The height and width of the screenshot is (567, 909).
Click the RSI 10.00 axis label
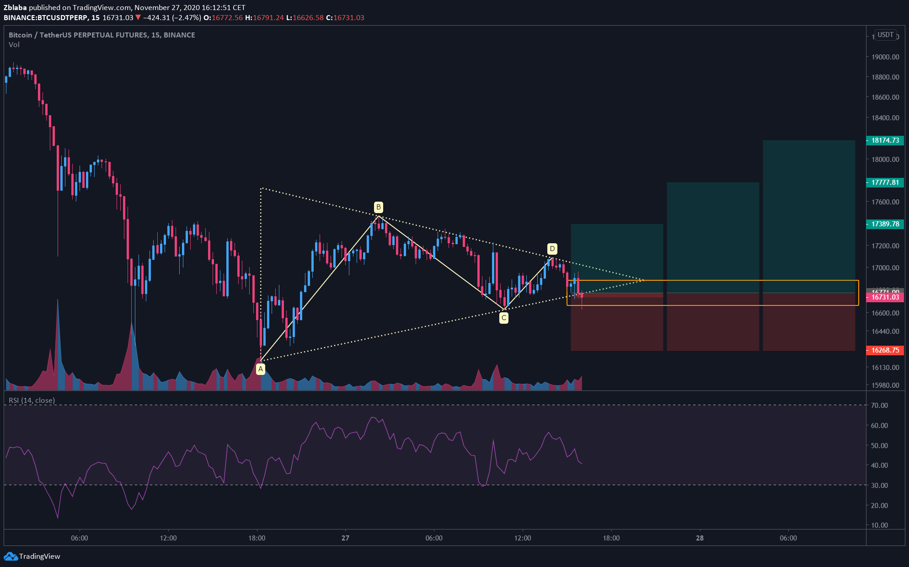[879, 525]
